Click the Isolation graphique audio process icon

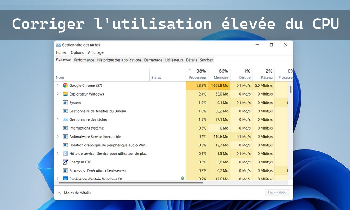(x=65, y=145)
